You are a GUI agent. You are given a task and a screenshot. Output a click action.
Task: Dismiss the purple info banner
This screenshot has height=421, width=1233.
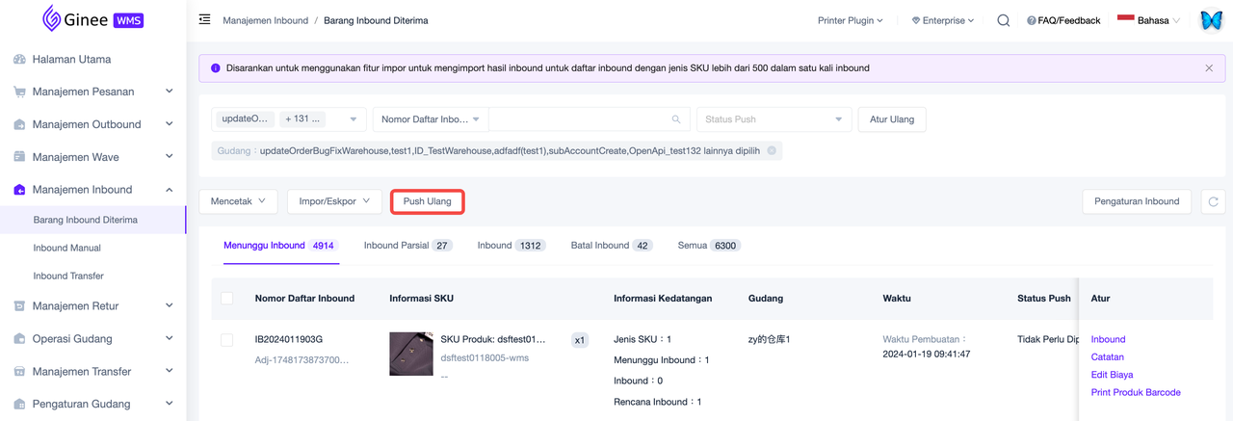pyautogui.click(x=1209, y=68)
